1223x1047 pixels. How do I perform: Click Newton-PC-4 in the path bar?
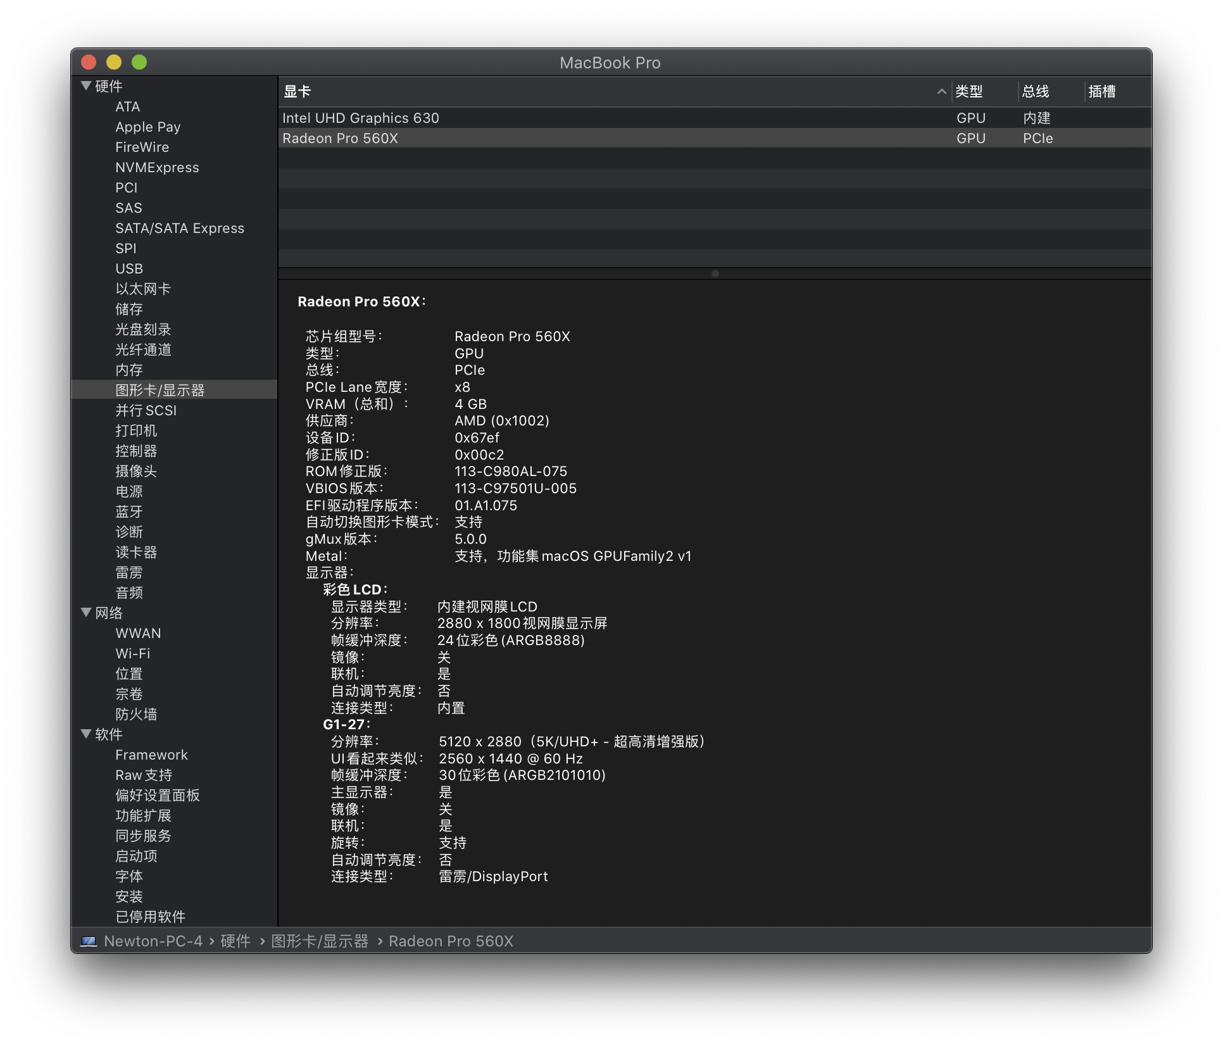pos(153,941)
